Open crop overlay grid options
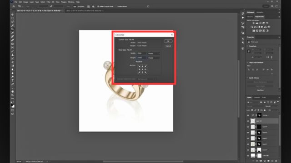The image size is (291, 163). click(88, 6)
